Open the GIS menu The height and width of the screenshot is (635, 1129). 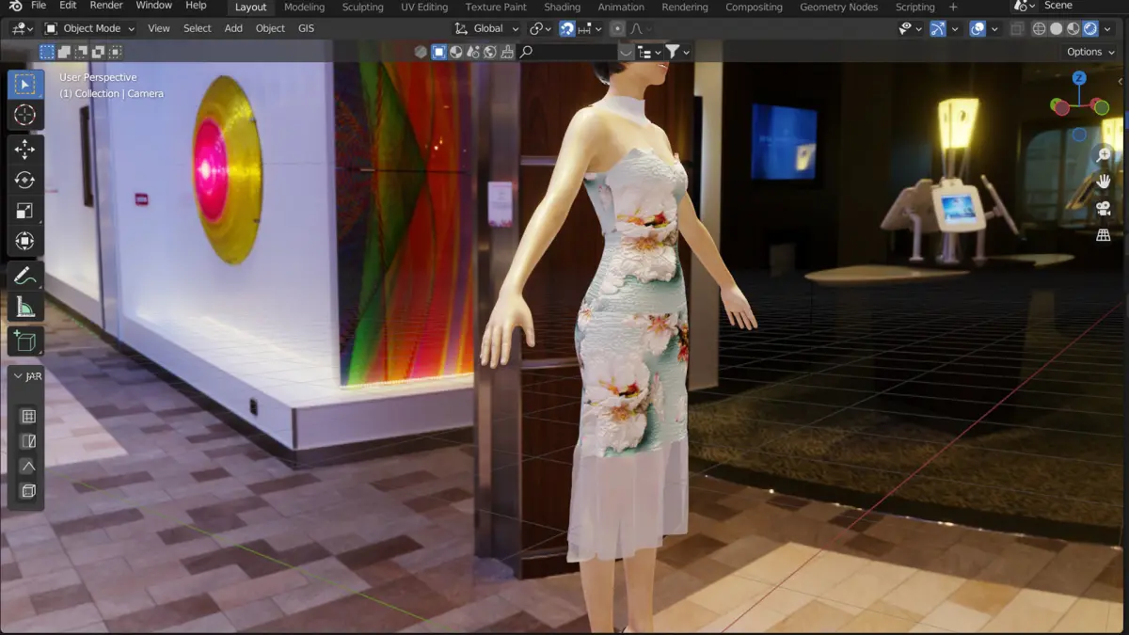(307, 28)
